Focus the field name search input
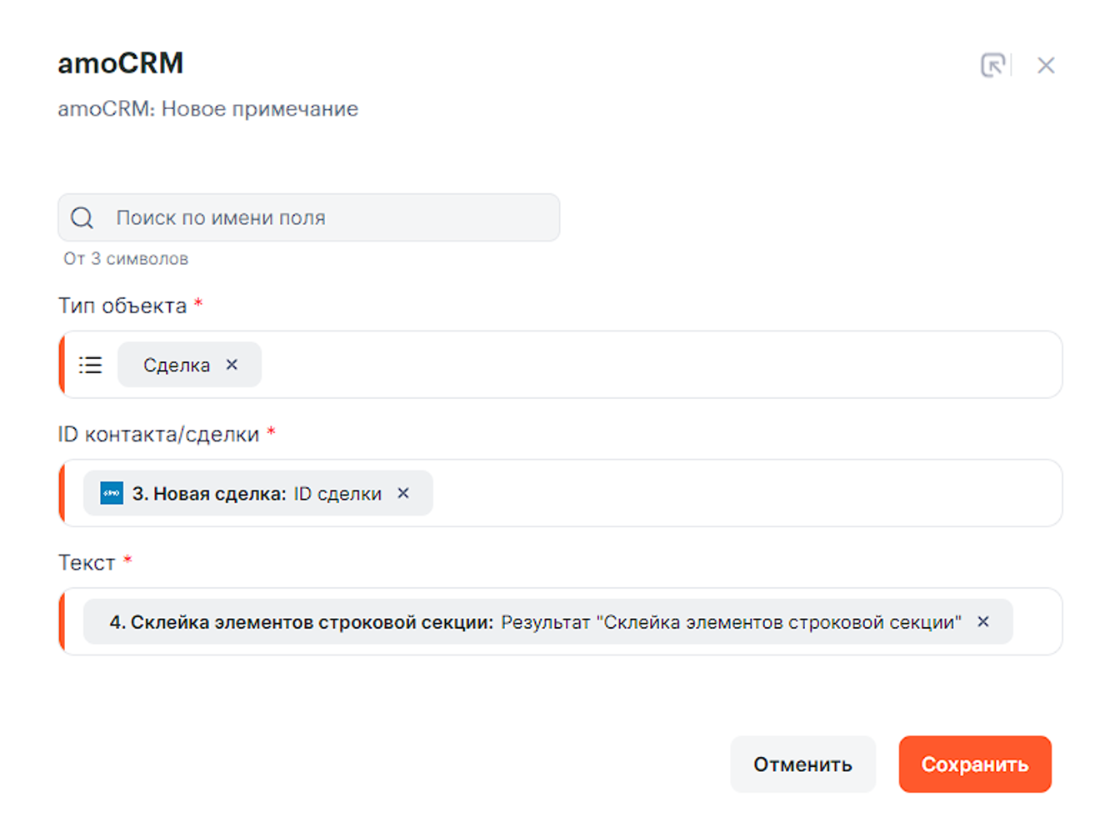This screenshot has height=832, width=1100. point(333,218)
